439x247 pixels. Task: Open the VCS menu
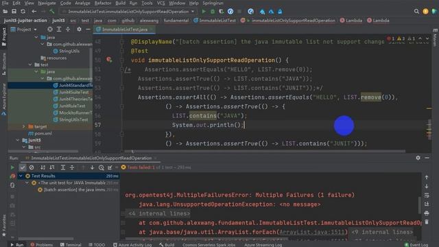click(x=161, y=3)
